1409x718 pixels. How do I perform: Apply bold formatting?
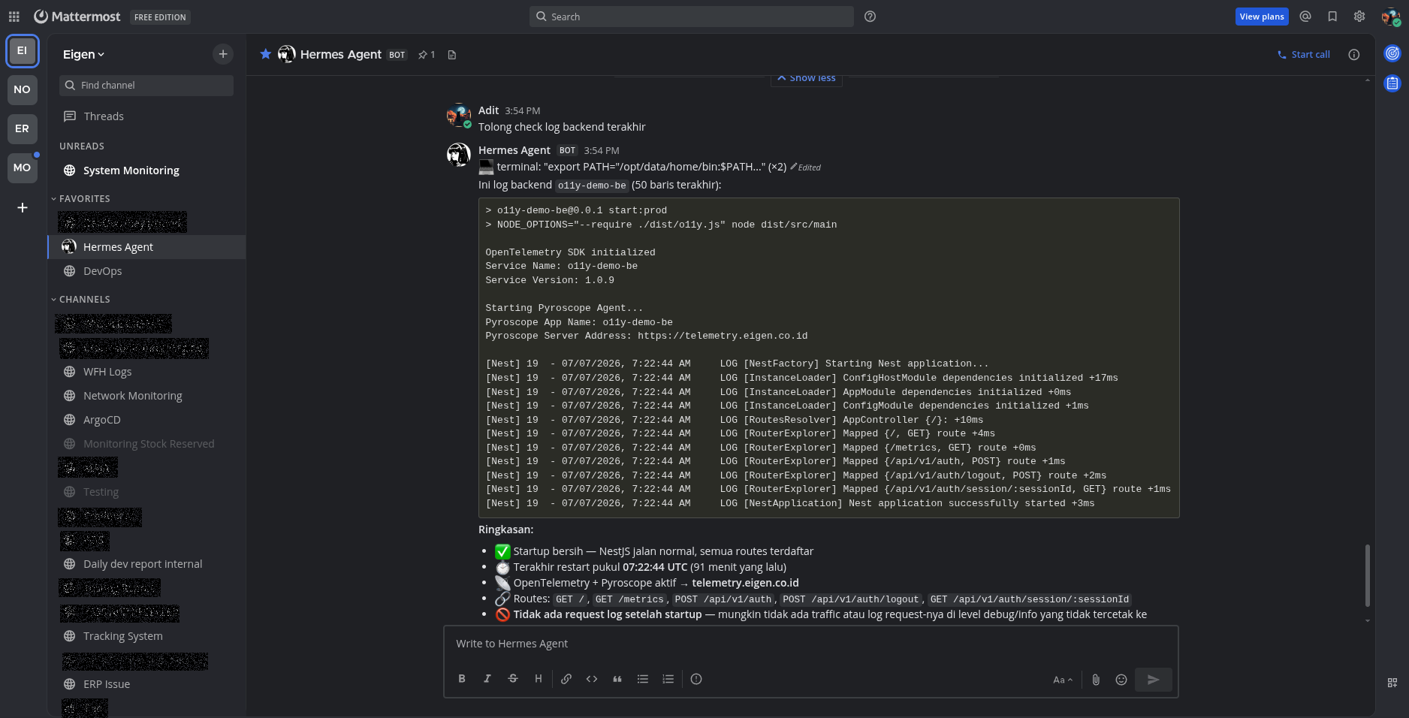point(462,679)
